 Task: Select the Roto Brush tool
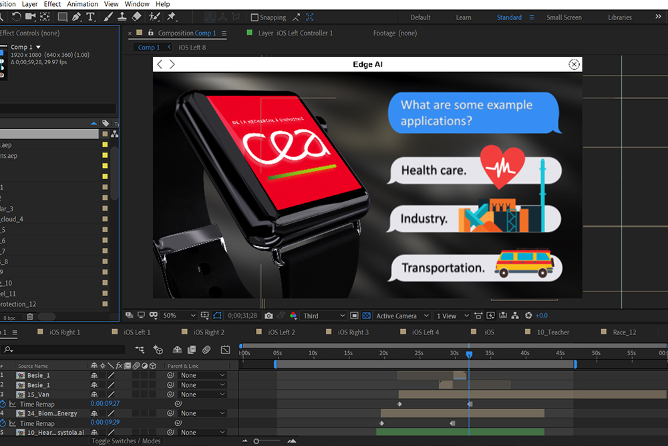[x=154, y=17]
